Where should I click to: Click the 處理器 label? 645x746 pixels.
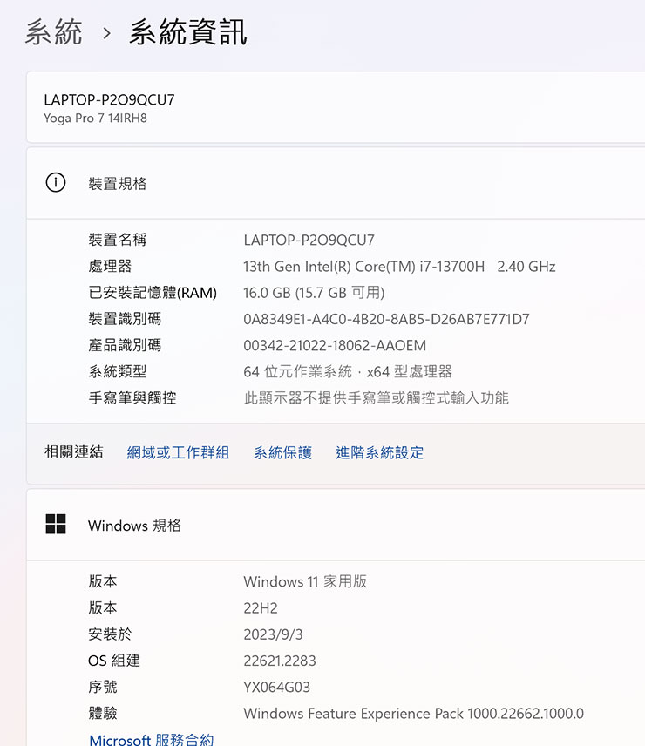110,266
